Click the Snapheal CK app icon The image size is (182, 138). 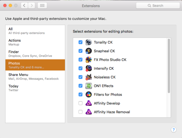click(x=88, y=51)
